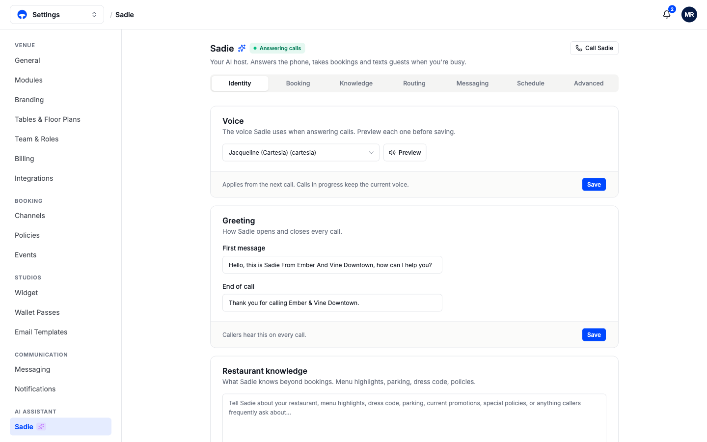
Task: Select the Messaging tab
Action: point(472,83)
